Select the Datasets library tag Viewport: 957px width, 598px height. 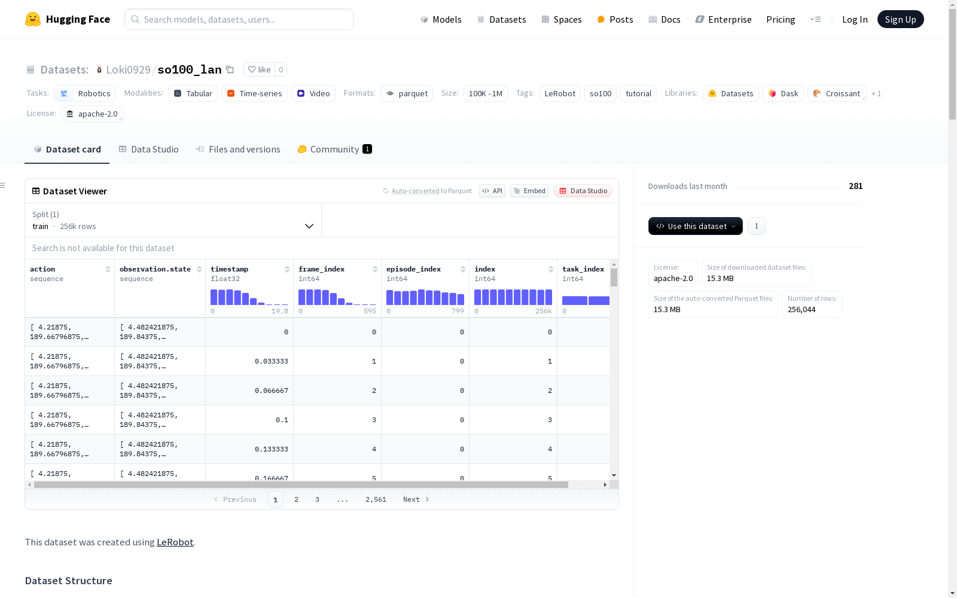(731, 93)
